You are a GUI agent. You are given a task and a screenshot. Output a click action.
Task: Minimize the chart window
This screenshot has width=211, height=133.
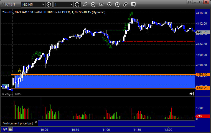[x=195, y=2]
